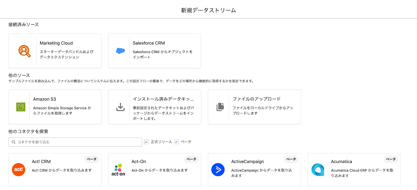Click the Act-On logo icon
The image size is (417, 190).
coord(118,170)
